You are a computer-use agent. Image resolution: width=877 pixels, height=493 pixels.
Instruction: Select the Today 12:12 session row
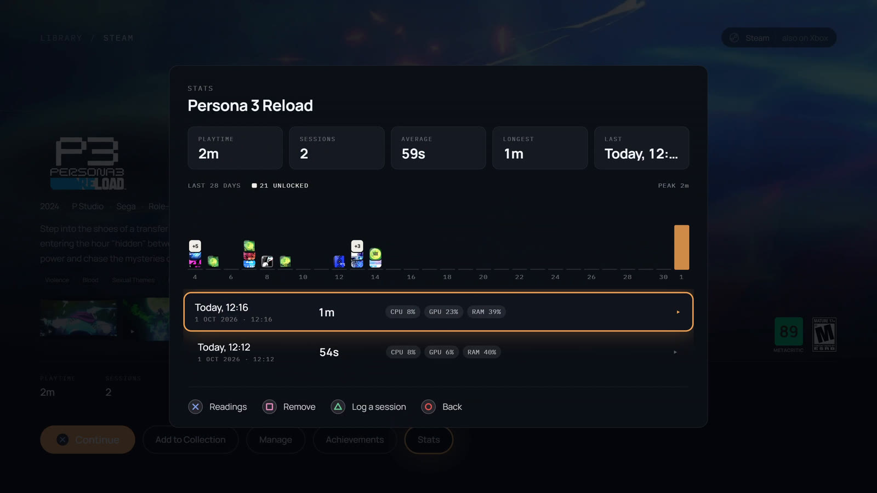(438, 352)
